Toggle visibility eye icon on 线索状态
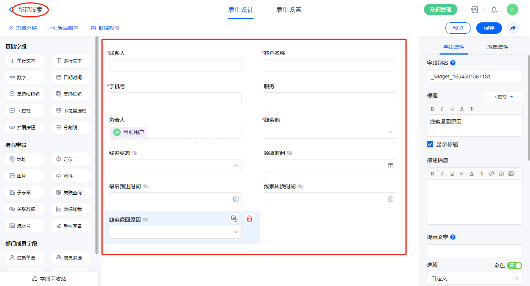The image size is (530, 286). [x=135, y=153]
